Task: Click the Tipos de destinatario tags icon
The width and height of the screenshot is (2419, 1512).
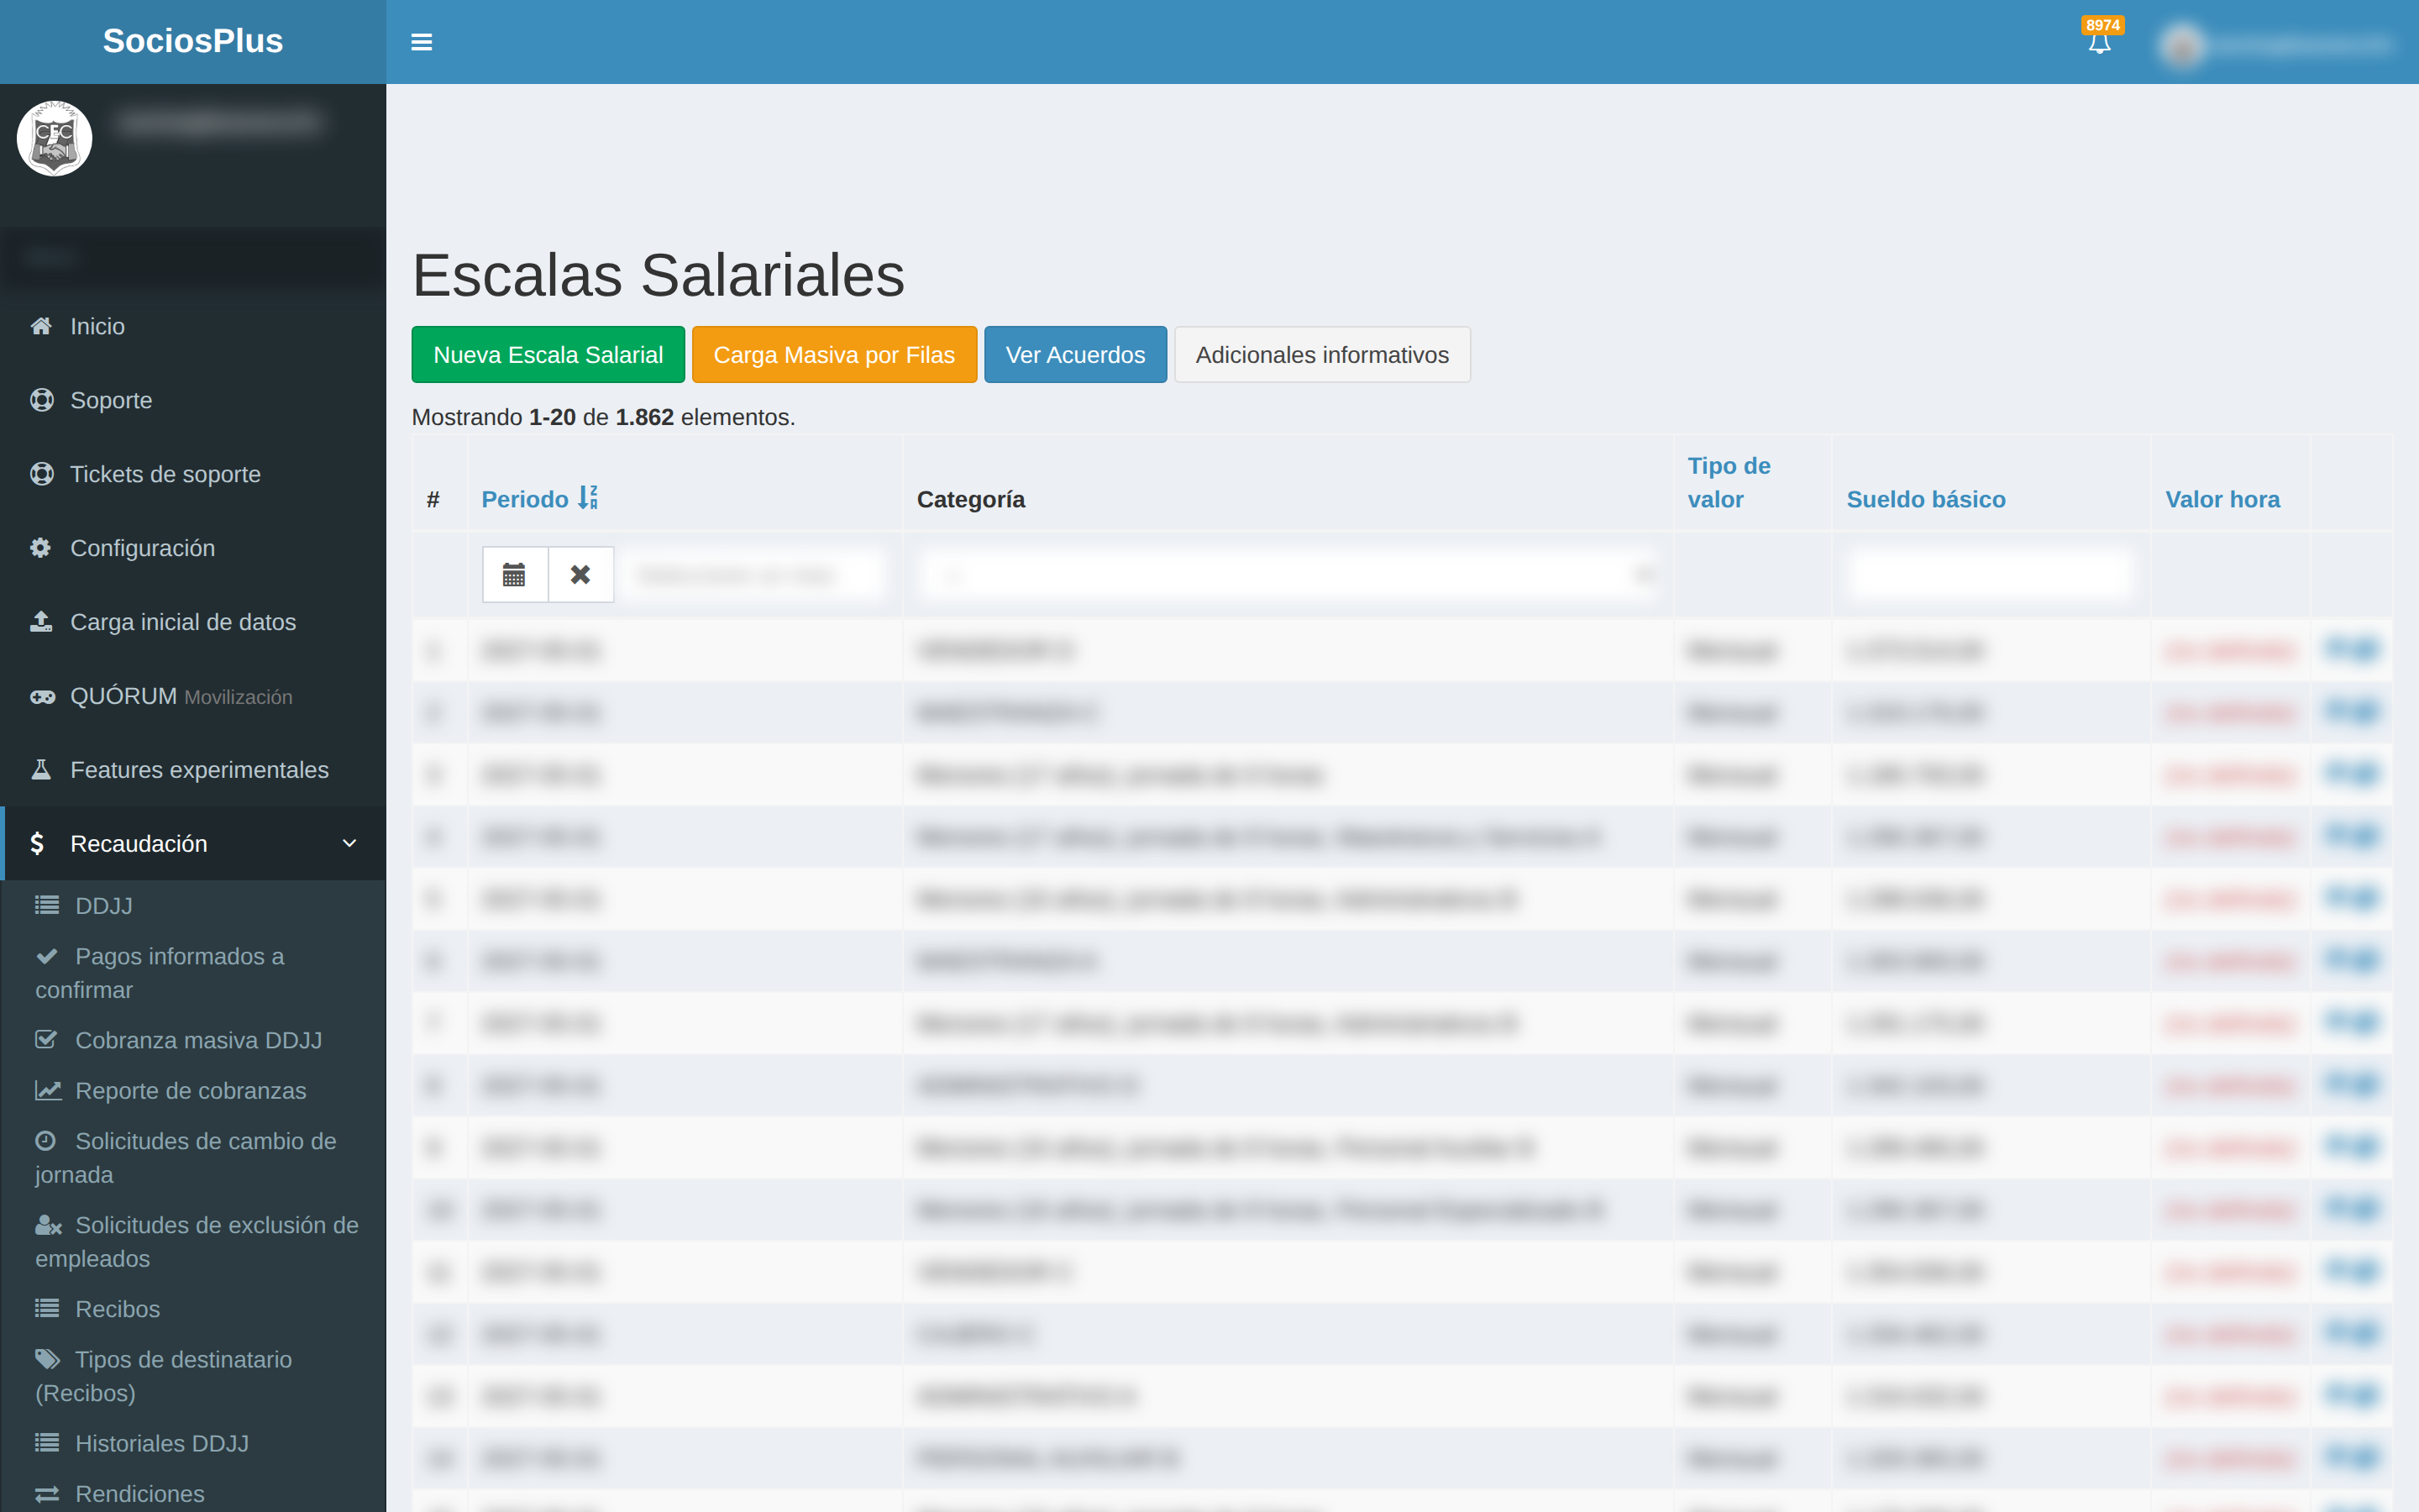Action: tap(48, 1359)
